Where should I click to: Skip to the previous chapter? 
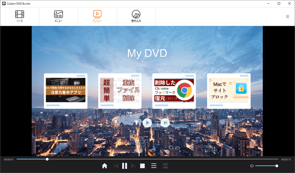116,166
